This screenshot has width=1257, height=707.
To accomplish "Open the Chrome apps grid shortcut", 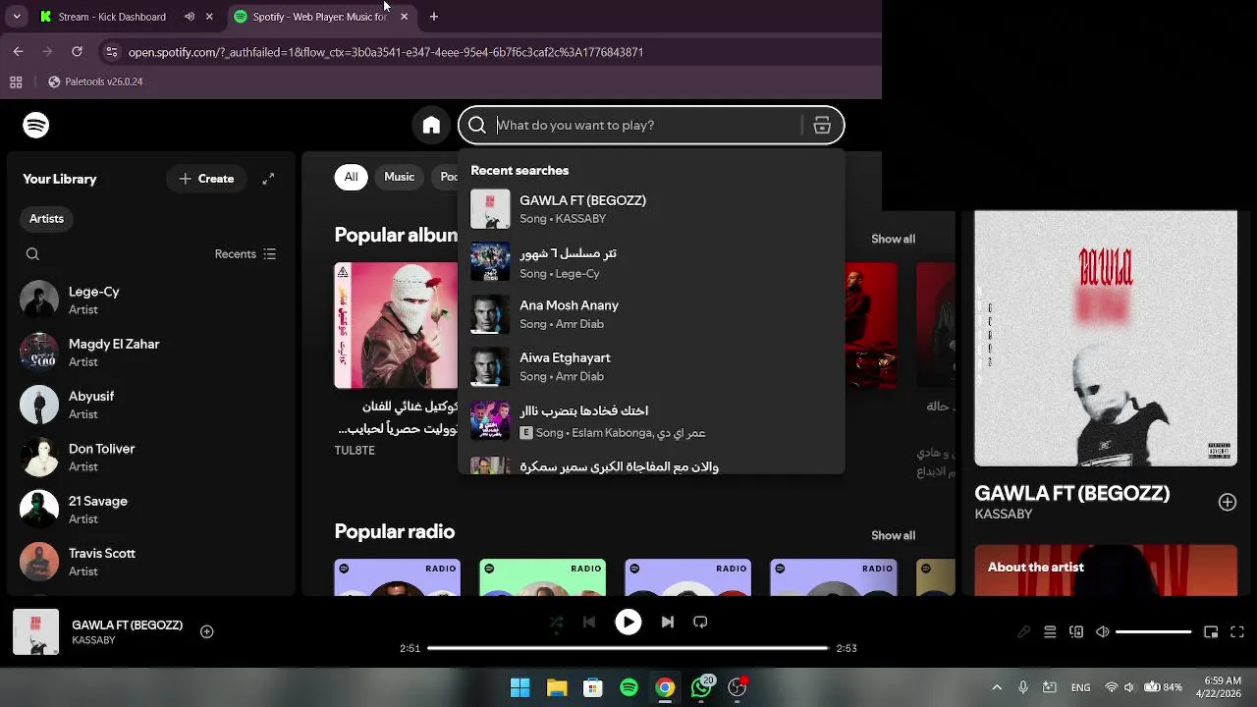I will click(x=16, y=82).
